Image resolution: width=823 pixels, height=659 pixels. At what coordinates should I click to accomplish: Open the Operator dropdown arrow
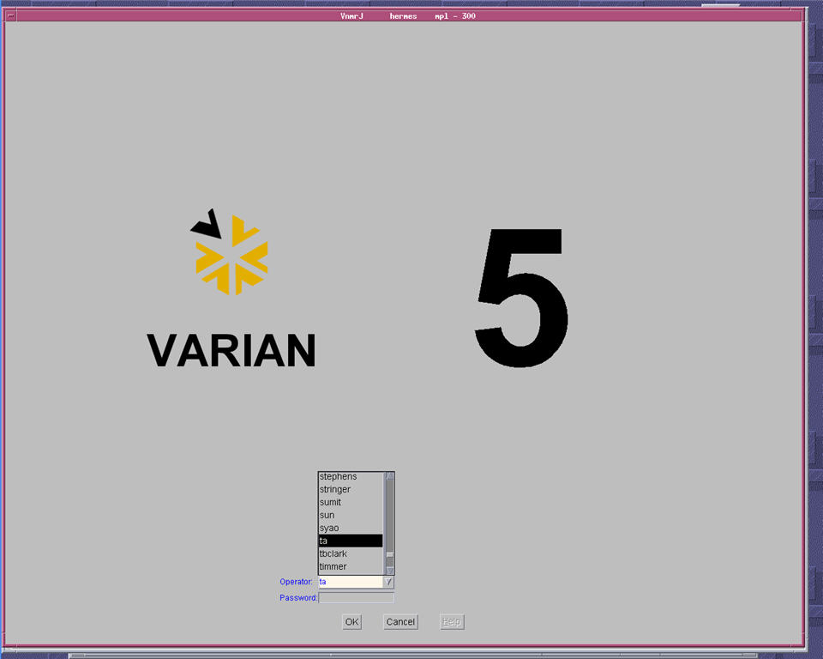387,582
